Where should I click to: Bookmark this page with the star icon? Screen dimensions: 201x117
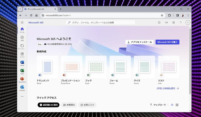[x=162, y=15]
